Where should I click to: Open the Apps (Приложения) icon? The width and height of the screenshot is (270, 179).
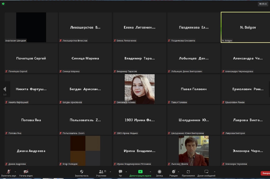click(x=188, y=172)
